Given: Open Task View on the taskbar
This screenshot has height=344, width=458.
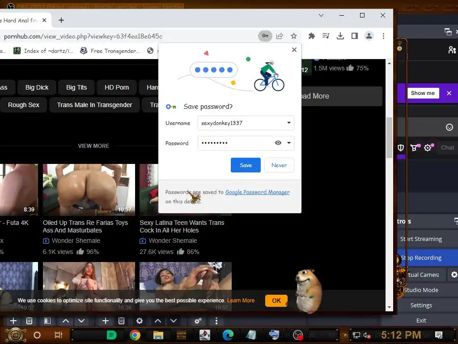Looking at the screenshot, I should coord(59,335).
